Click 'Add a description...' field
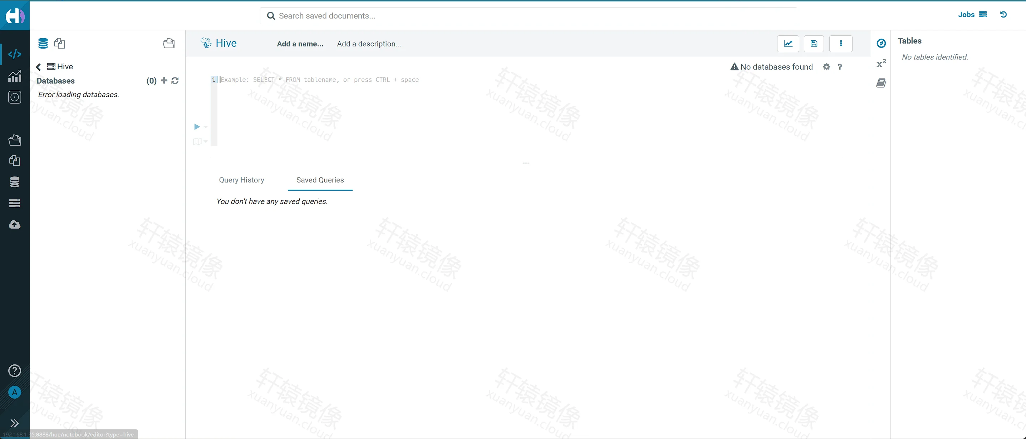Screen dimensions: 1026x439 coord(369,44)
